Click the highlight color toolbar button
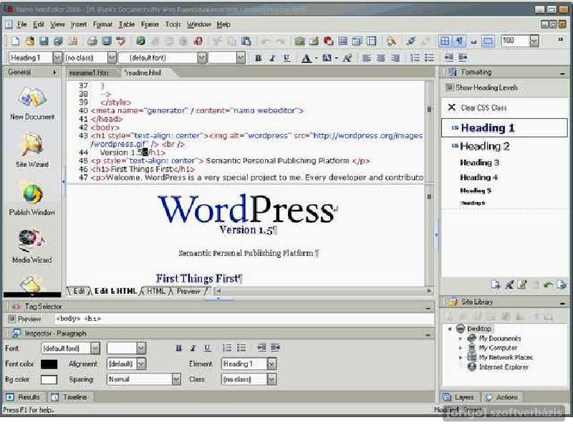Viewport: 573px width, 430px height. click(327, 58)
